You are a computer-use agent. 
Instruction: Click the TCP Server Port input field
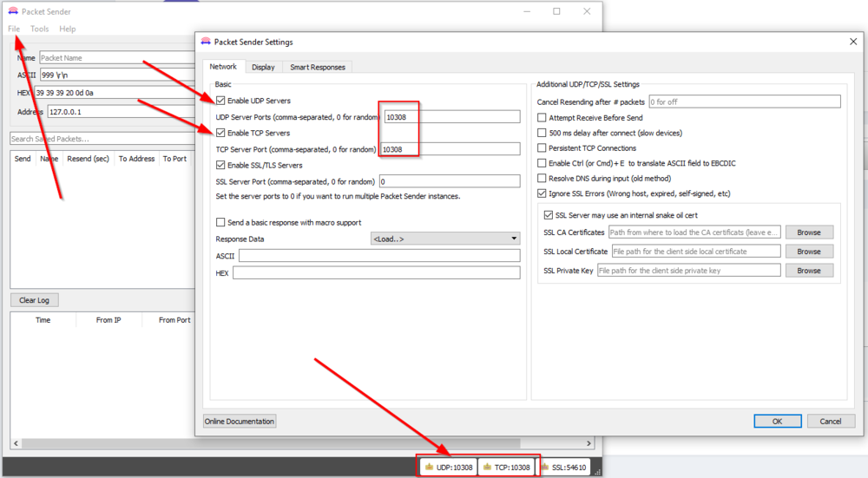(450, 149)
